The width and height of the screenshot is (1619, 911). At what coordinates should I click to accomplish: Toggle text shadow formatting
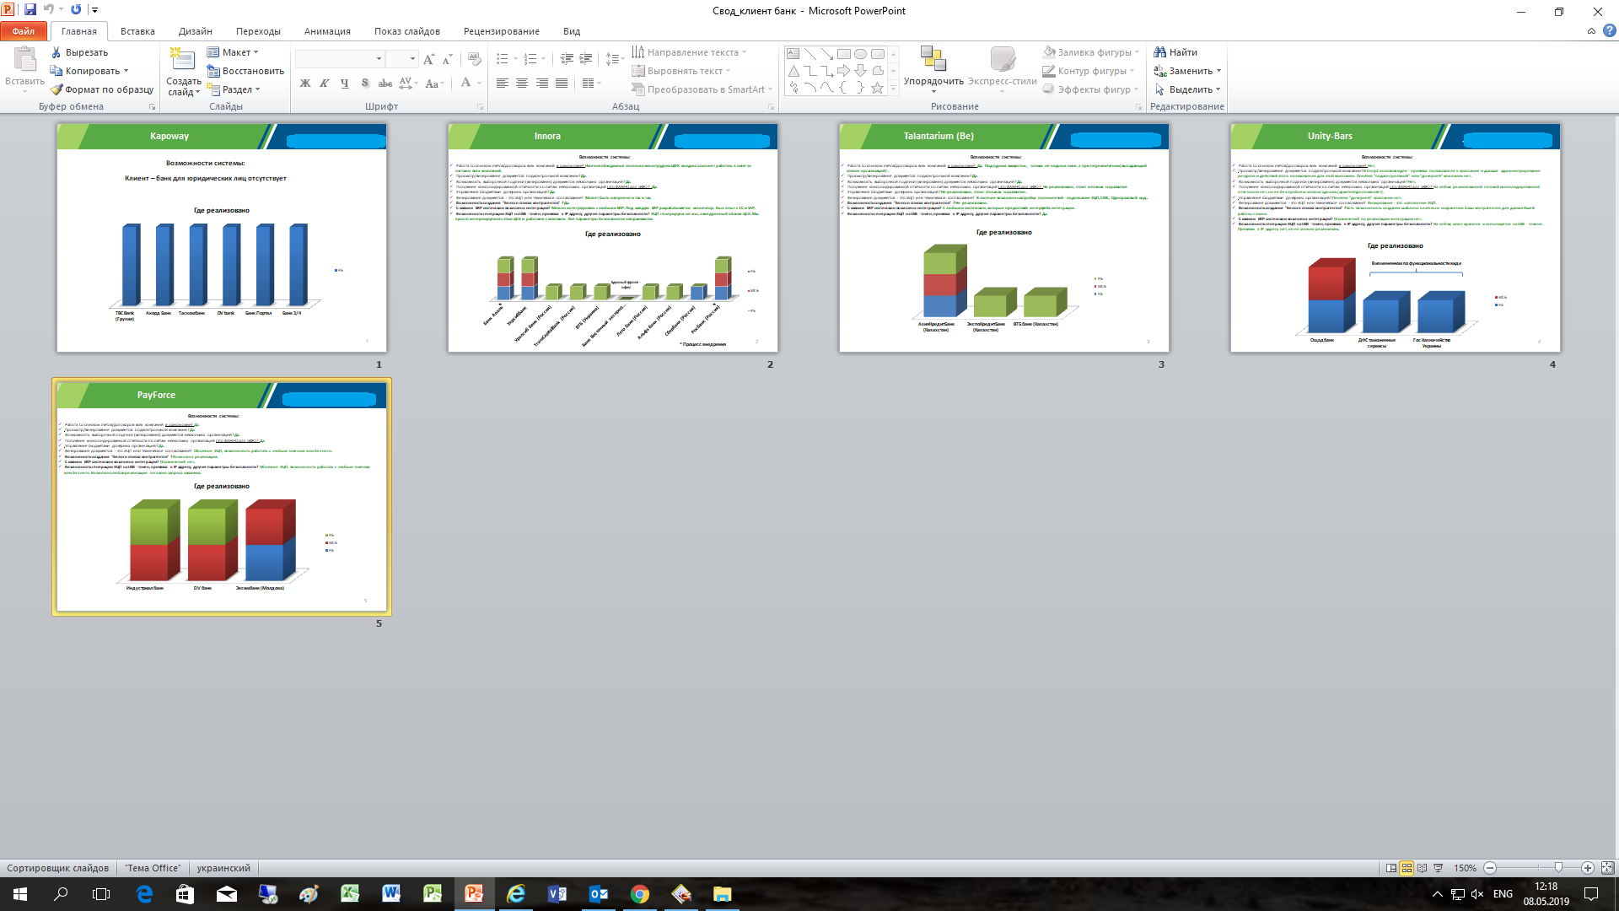tap(365, 83)
